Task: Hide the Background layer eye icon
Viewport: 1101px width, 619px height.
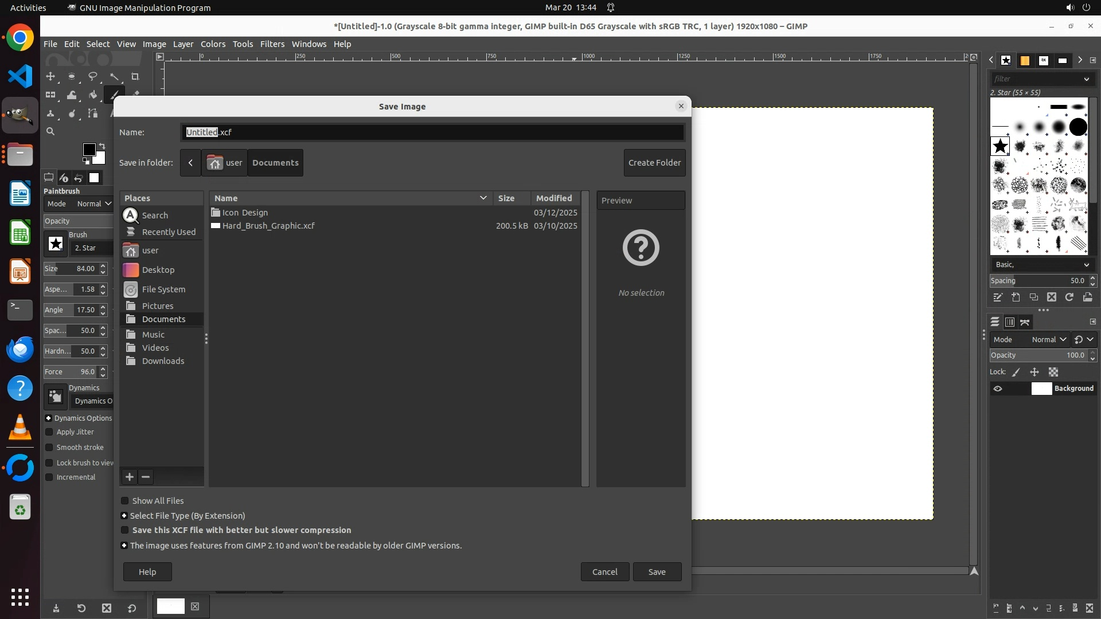Action: coord(998,389)
